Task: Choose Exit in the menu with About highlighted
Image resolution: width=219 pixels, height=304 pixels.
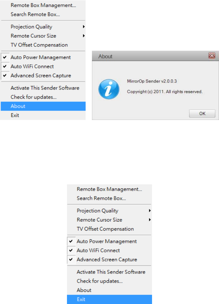Action: point(15,115)
